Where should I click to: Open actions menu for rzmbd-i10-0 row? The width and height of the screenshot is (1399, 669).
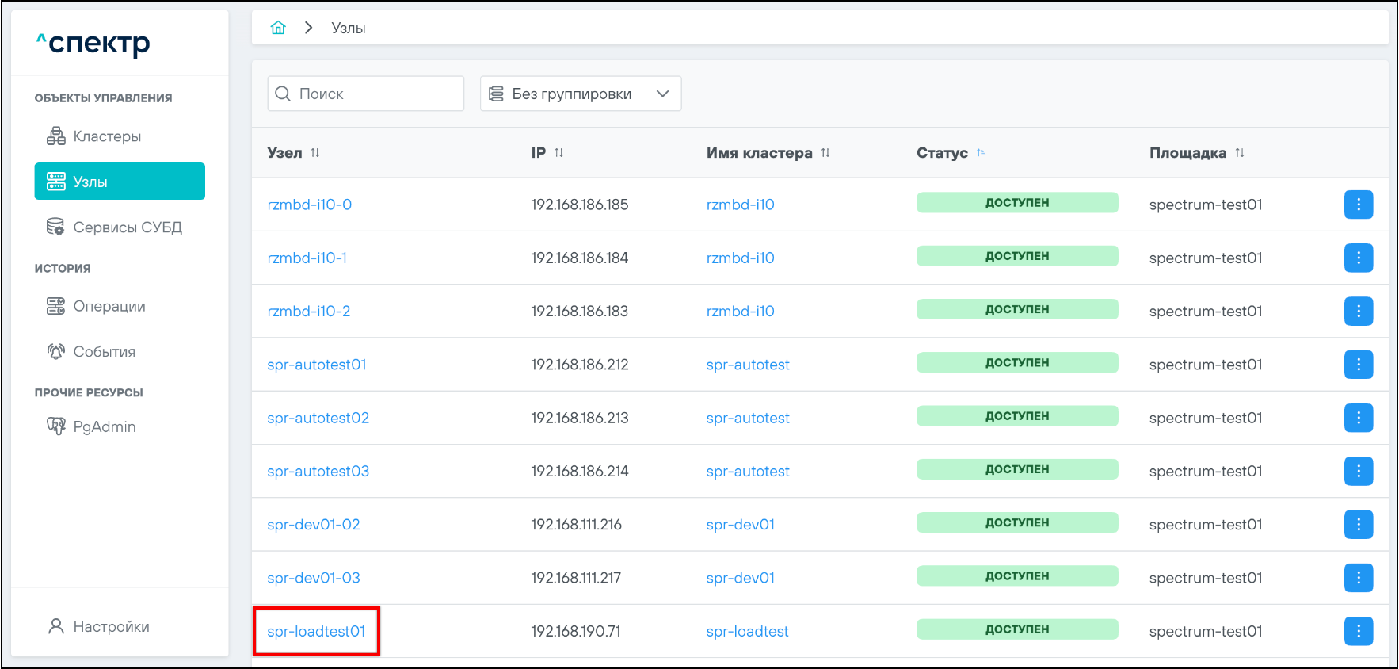(x=1358, y=205)
